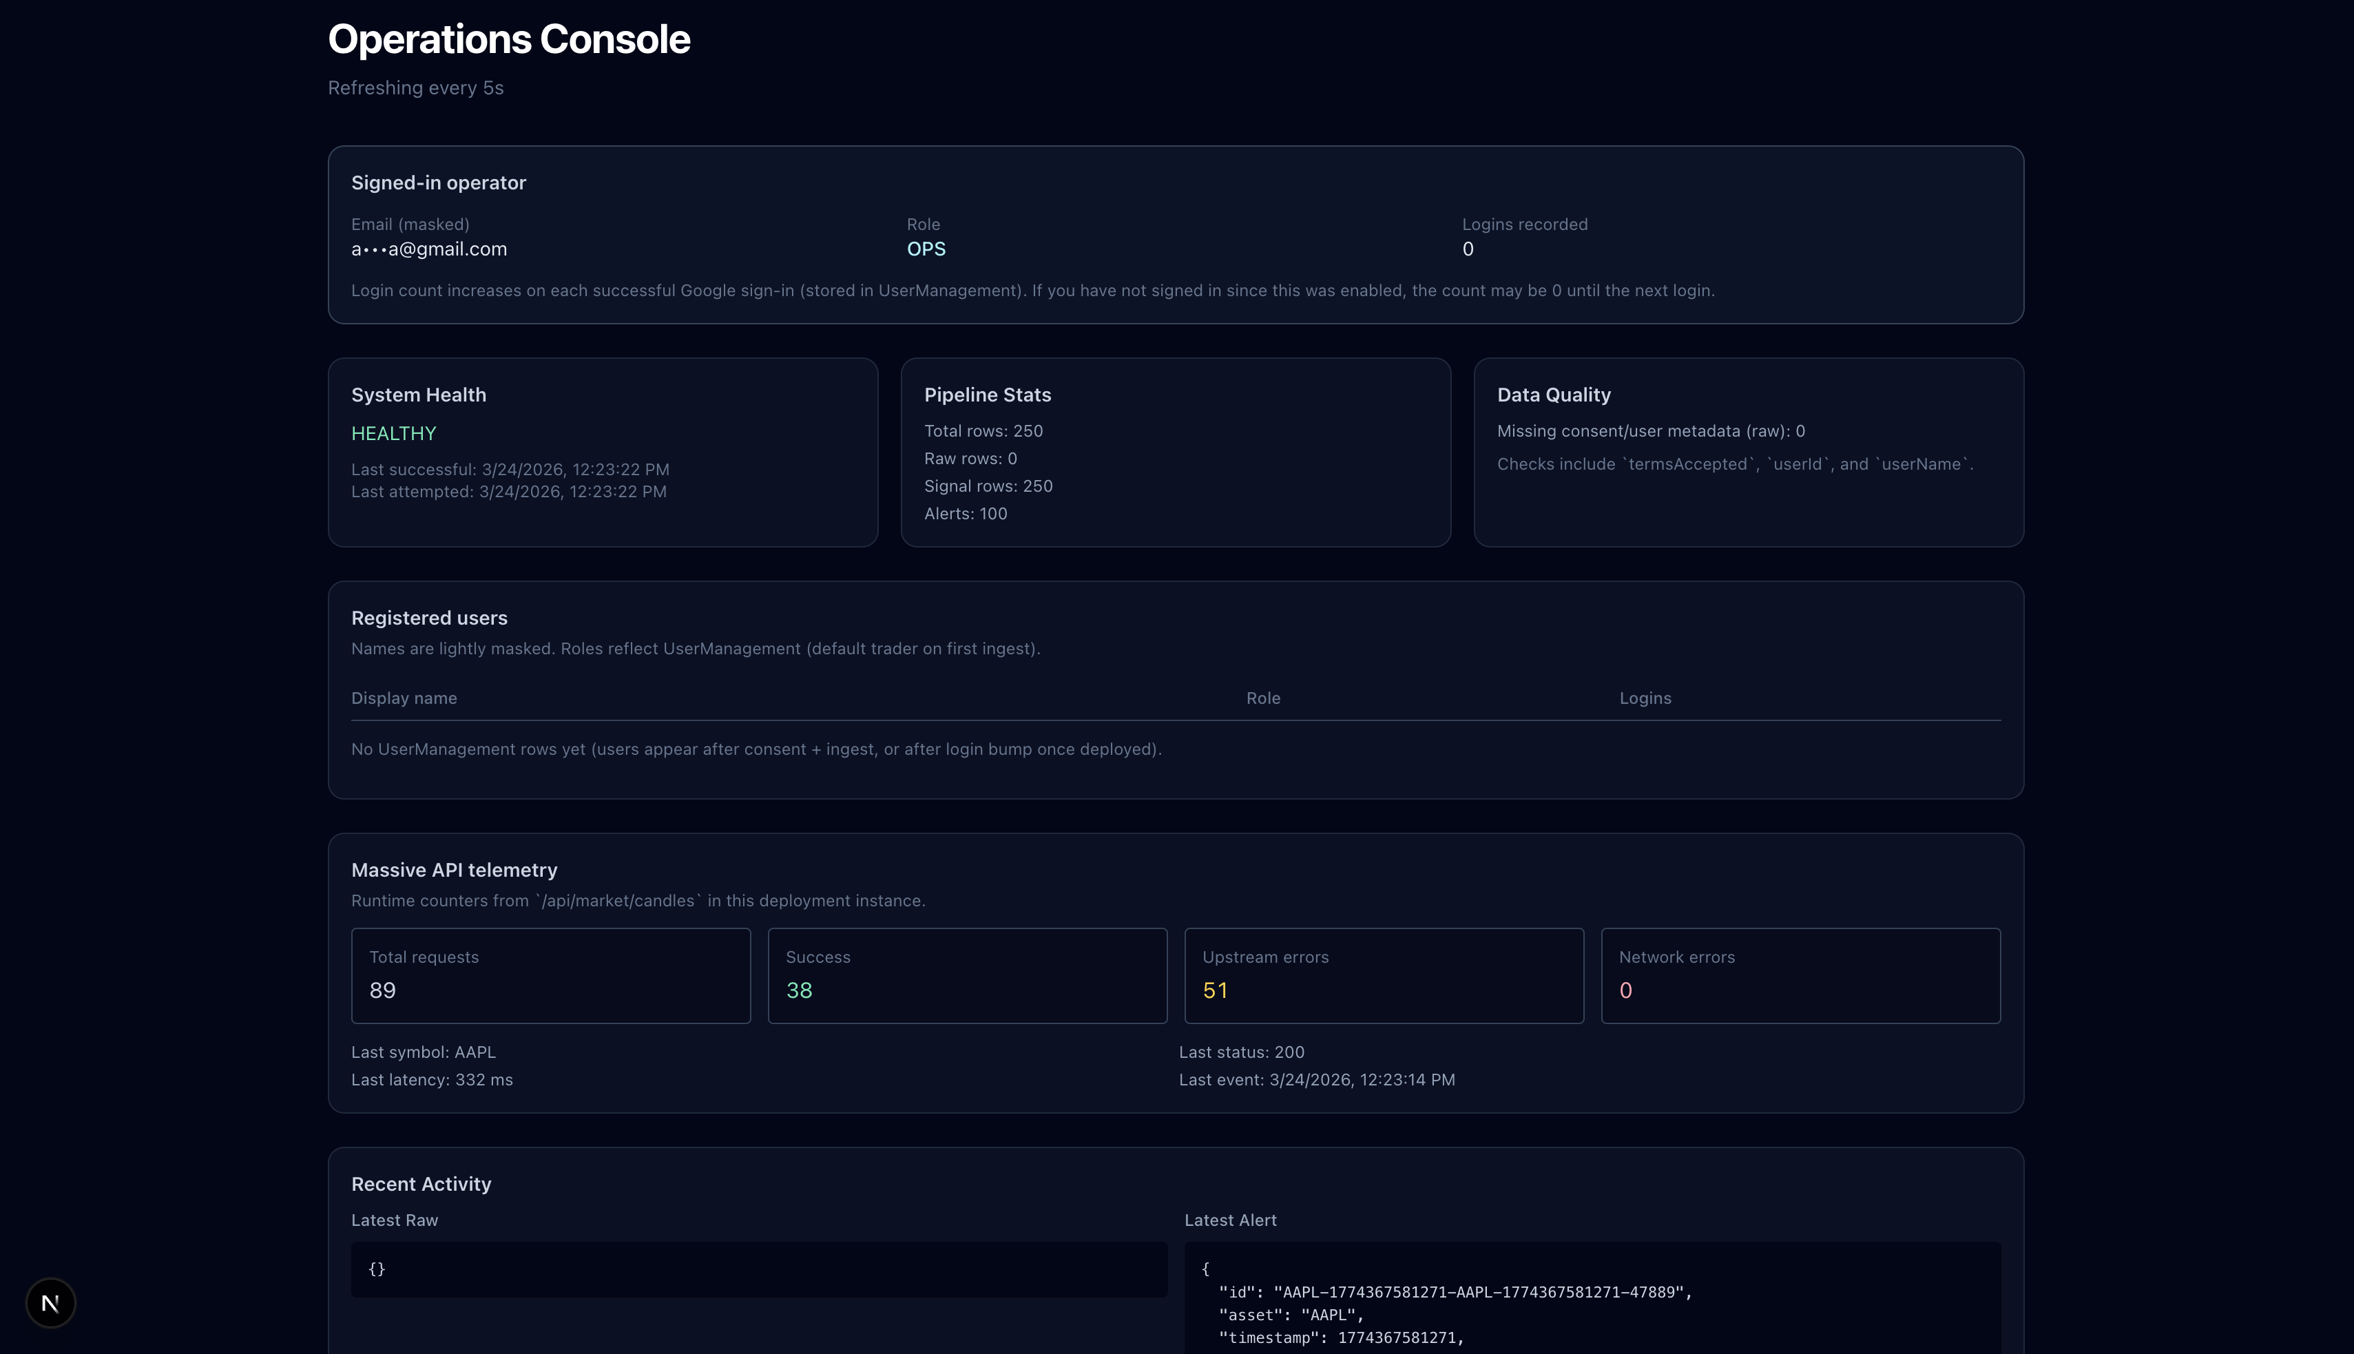Click the Operations Console heading
Viewport: 2354px width, 1354px height.
(x=508, y=39)
